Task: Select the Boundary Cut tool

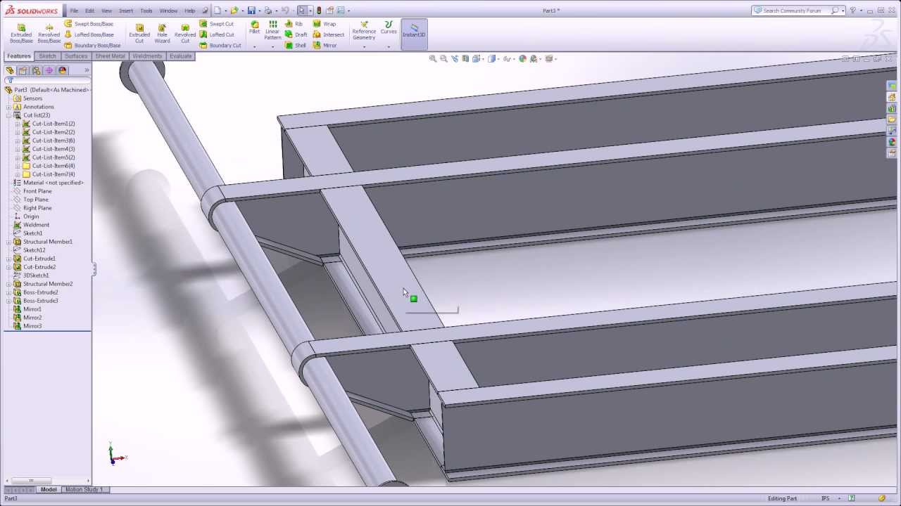Action: click(220, 46)
